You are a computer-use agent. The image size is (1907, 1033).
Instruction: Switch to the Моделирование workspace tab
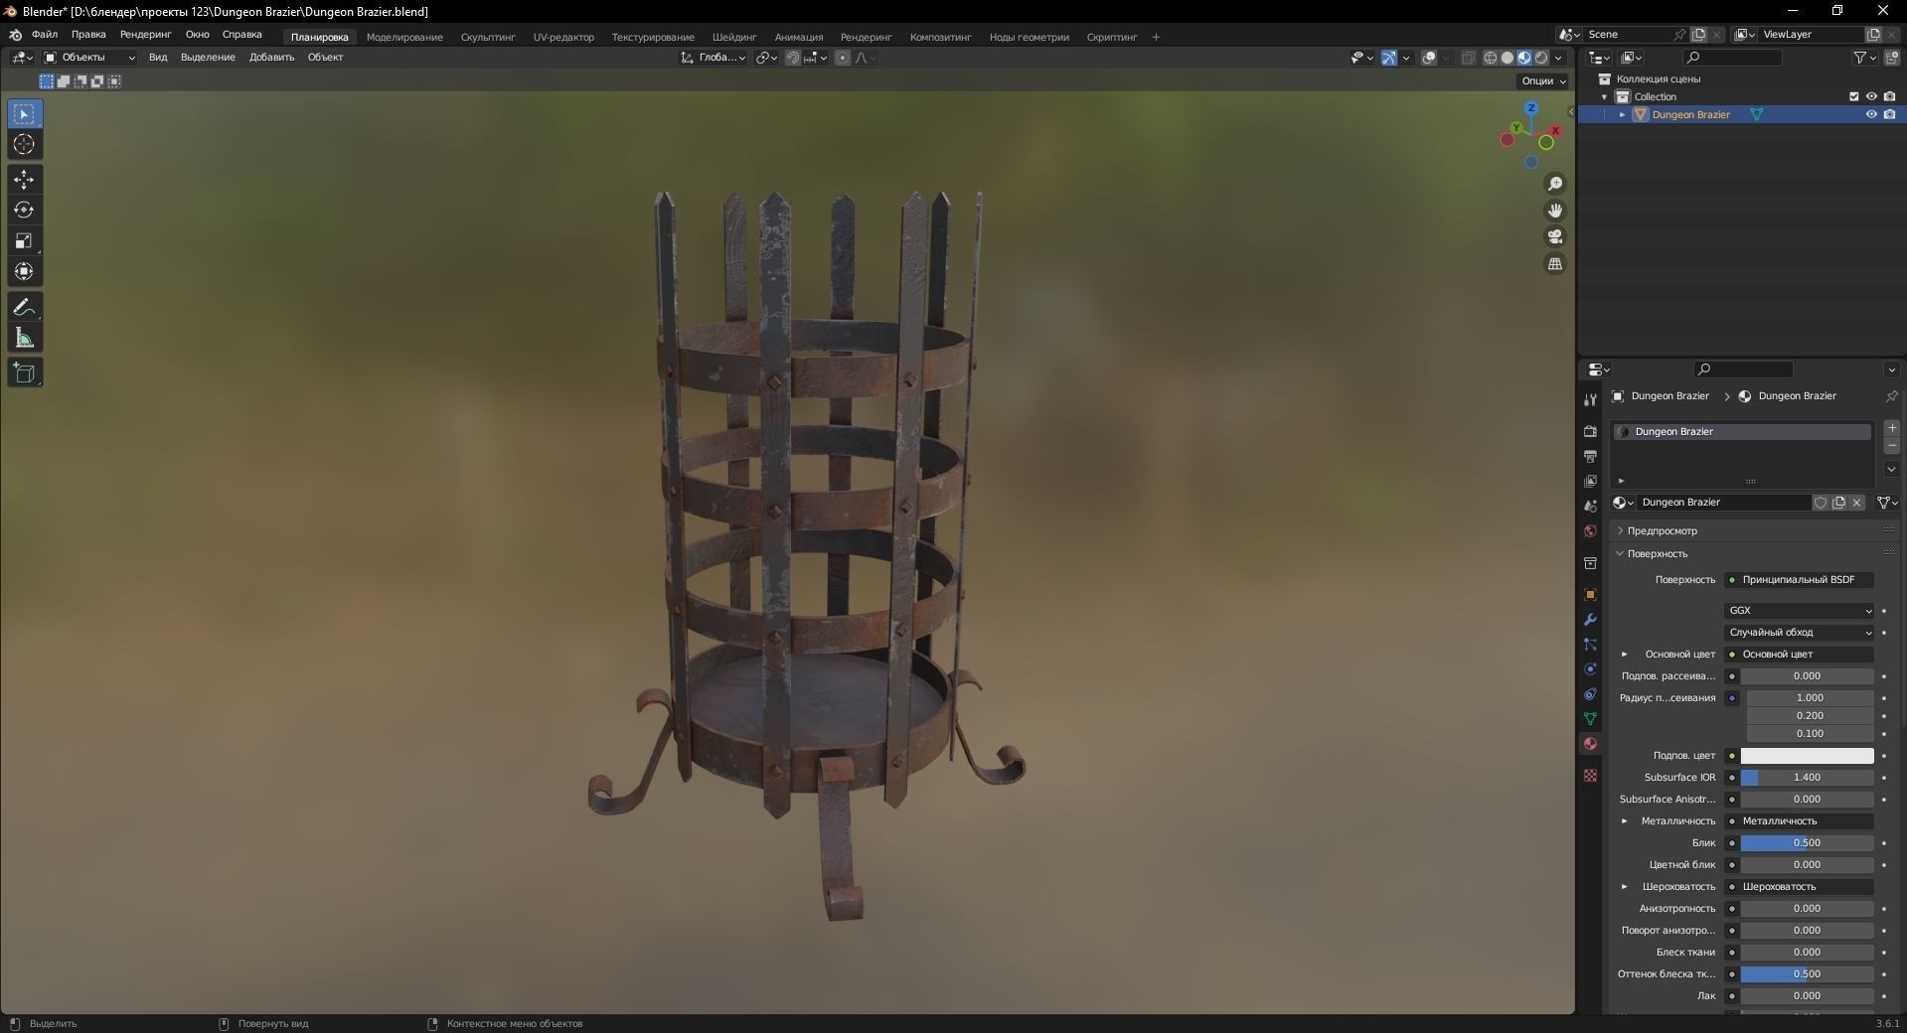[x=404, y=38]
